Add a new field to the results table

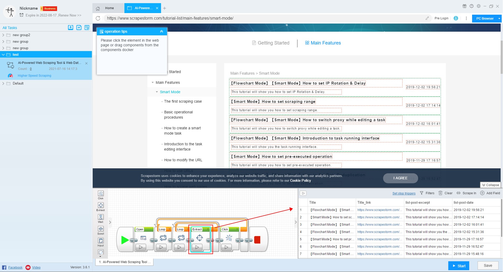pyautogui.click(x=490, y=193)
